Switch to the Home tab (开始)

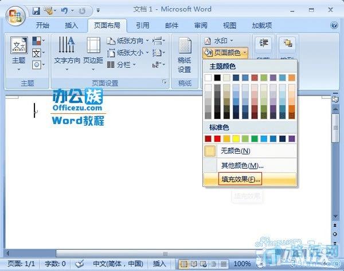(x=42, y=25)
